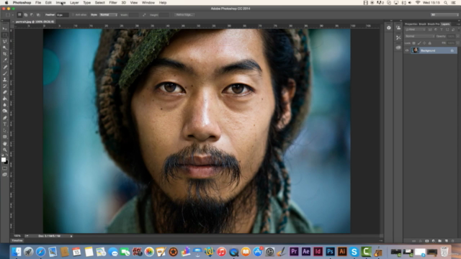Open Premiere Pro from the Dock
This screenshot has height=259, width=461.
(294, 252)
